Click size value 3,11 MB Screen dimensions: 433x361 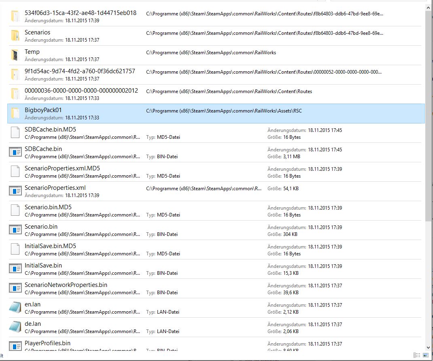point(292,157)
